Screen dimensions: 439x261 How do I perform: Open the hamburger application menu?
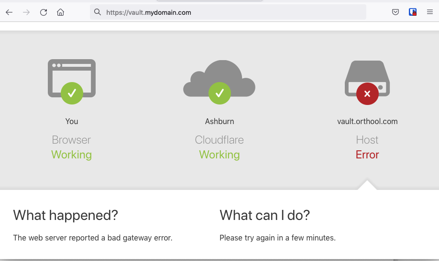[x=430, y=12]
